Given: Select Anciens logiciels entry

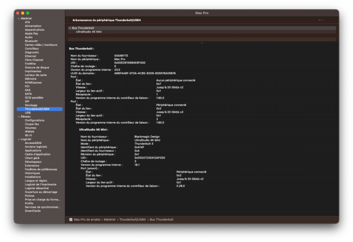Looking at the screenshot, I should 36,147.
